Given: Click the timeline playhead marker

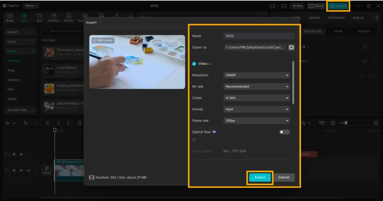Looking at the screenshot, I should point(55,130).
